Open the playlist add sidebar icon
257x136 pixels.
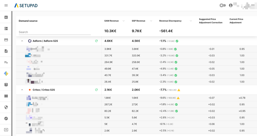(x=6, y=62)
